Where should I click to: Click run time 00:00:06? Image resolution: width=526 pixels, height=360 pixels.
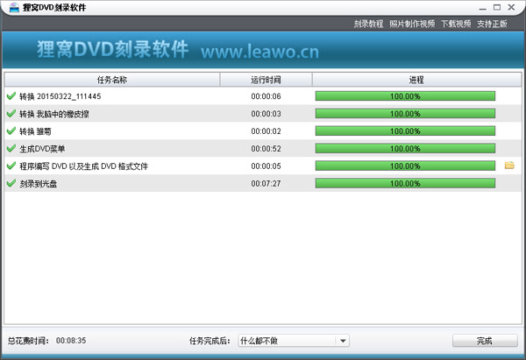[266, 96]
